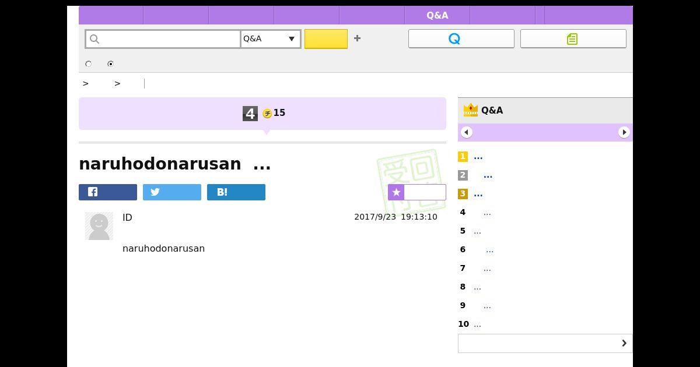
Task: Click the ID label beside avatar
Action: coord(127,217)
